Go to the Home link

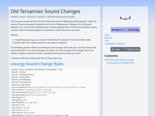tap(107, 35)
